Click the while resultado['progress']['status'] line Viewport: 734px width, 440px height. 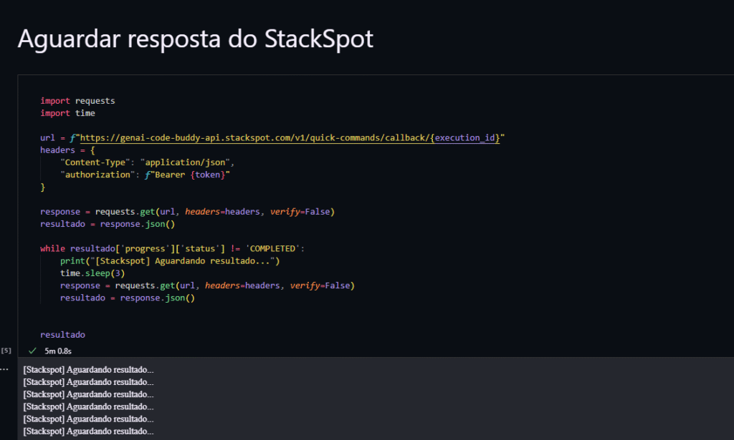point(172,248)
